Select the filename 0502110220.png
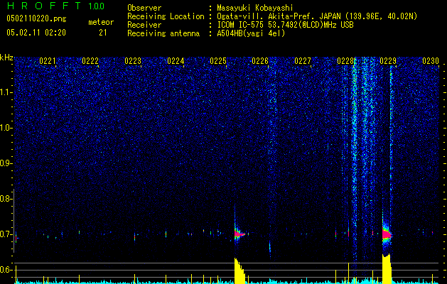The image size is (447, 284). [x=36, y=18]
